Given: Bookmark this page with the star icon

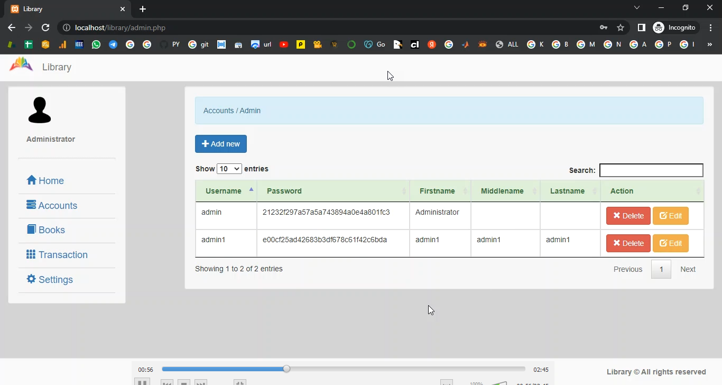Looking at the screenshot, I should [x=621, y=27].
